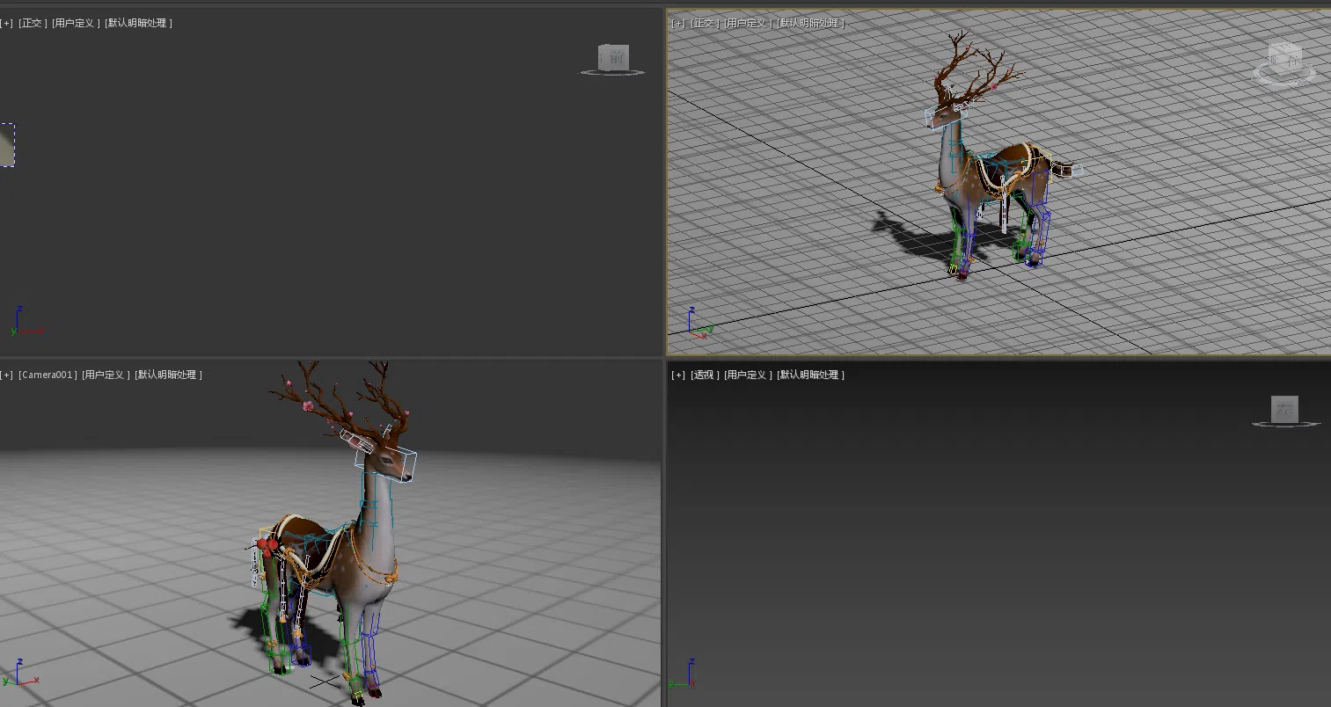
Task: Click the axis gizmo in the top-left viewport
Action: tap(23, 324)
